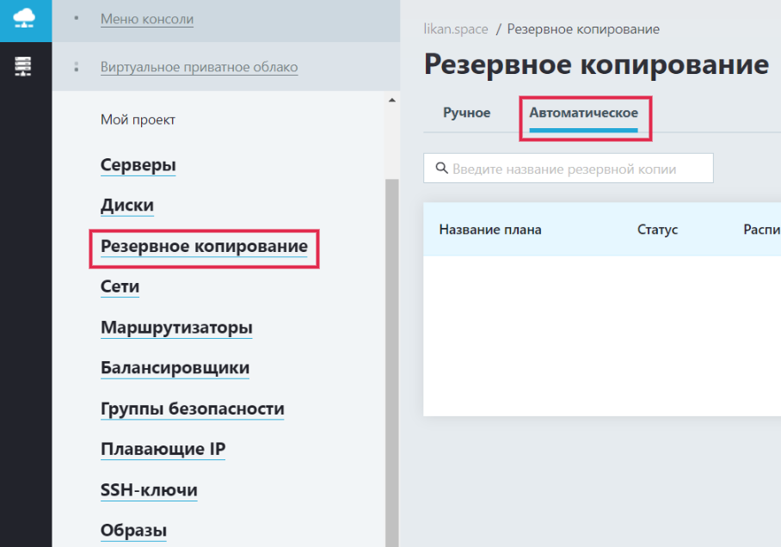The image size is (781, 547).
Task: Open Резервное копирование in the sidebar
Action: point(204,246)
